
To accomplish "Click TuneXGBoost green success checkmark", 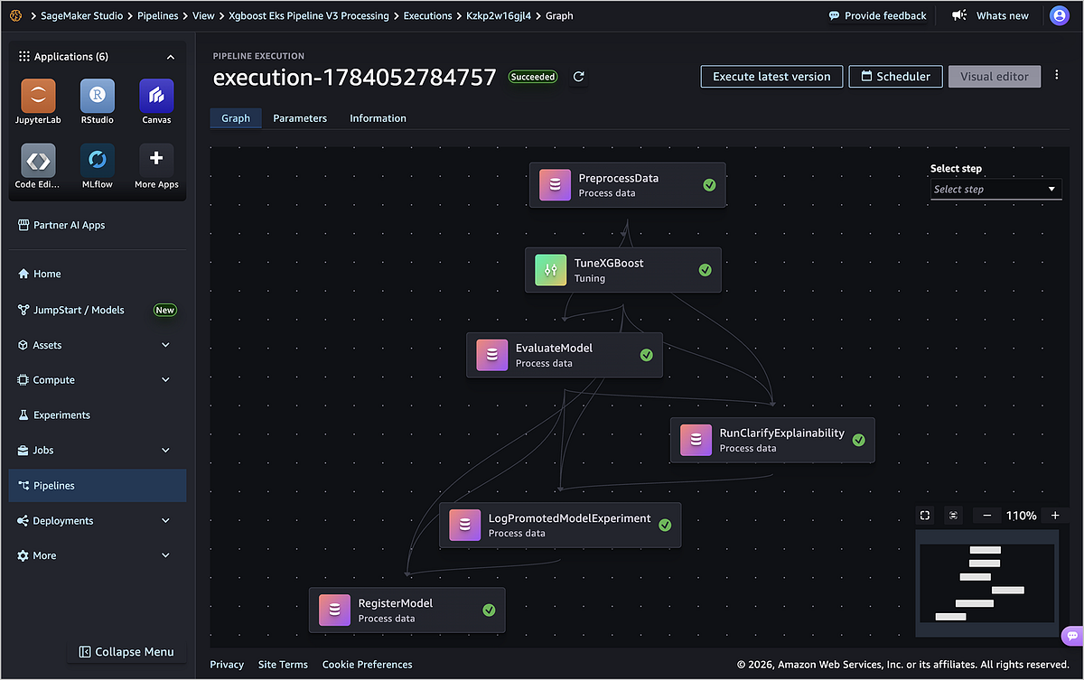I will pos(705,270).
